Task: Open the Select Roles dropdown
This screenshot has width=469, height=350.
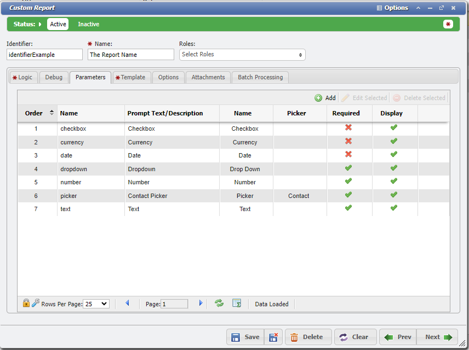Action: coord(242,55)
